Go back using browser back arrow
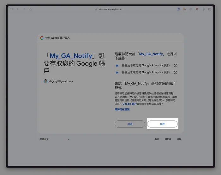The height and width of the screenshot is (175, 221). tap(18, 9)
